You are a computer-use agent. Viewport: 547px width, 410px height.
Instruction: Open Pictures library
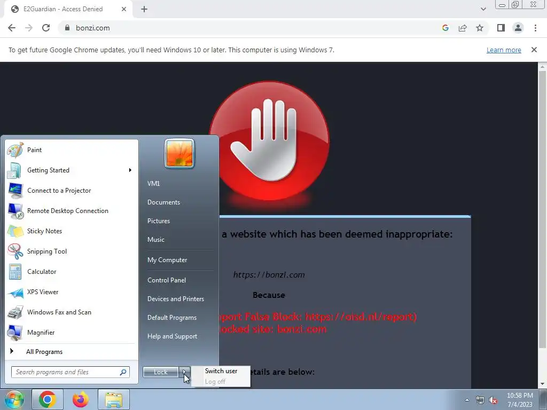point(159,221)
